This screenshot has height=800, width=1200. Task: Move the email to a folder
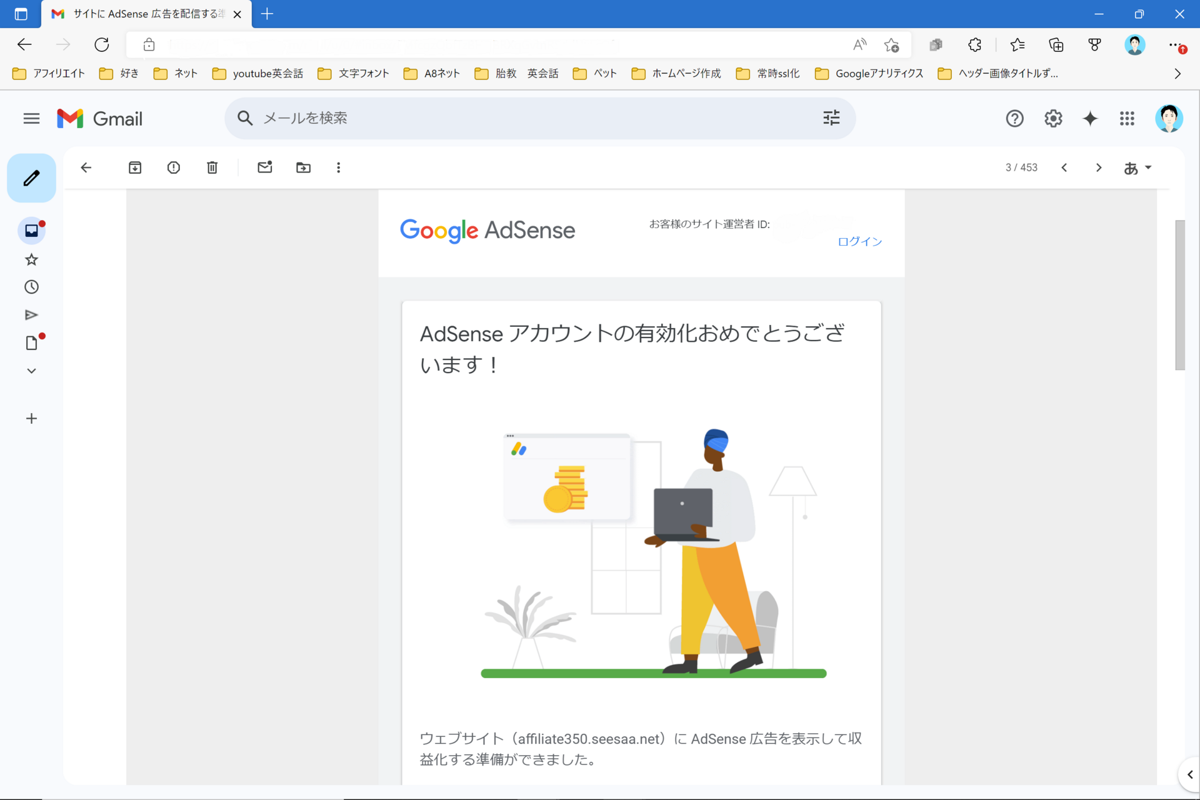(x=303, y=167)
